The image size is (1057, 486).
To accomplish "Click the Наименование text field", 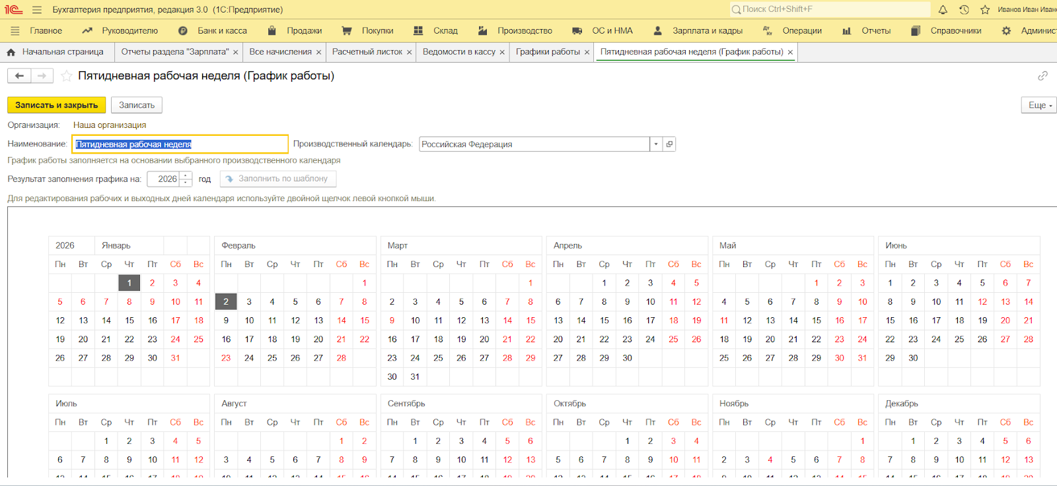I will (x=180, y=144).
